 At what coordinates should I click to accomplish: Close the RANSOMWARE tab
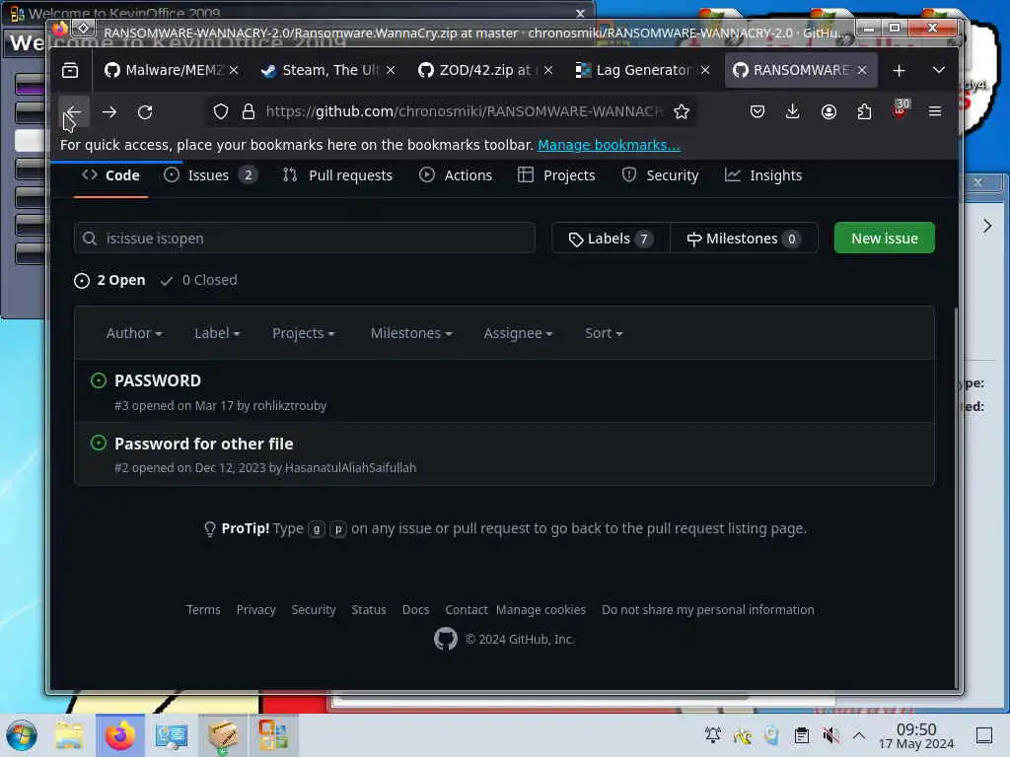pos(862,70)
